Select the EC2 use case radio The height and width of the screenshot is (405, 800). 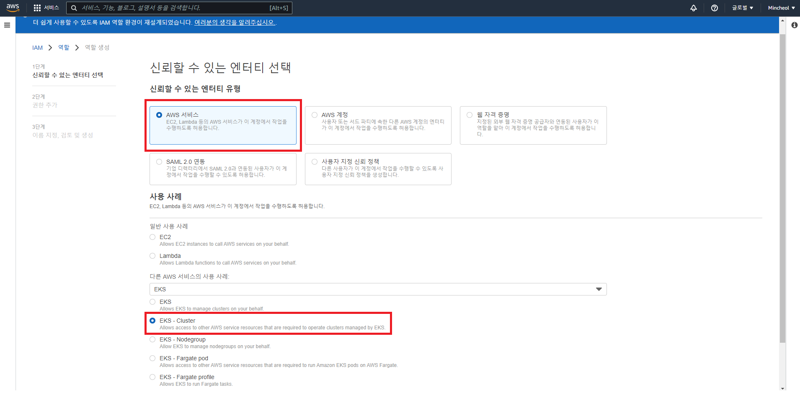click(152, 237)
